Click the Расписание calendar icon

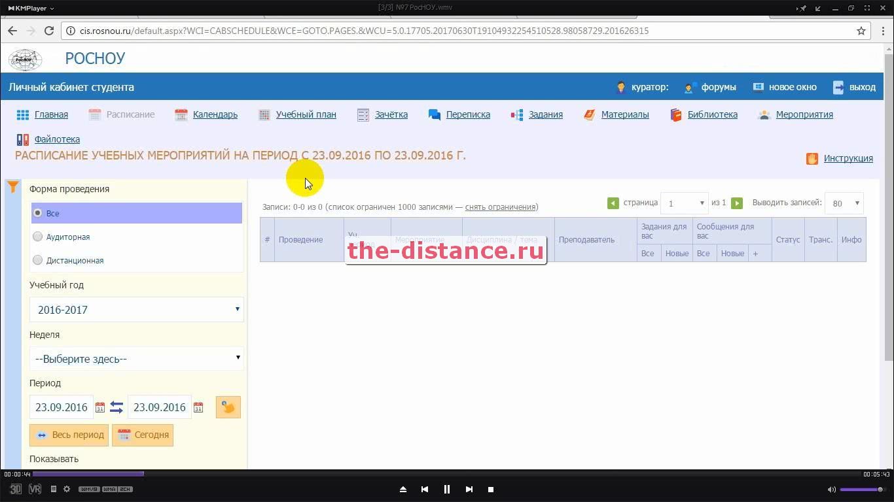(95, 114)
